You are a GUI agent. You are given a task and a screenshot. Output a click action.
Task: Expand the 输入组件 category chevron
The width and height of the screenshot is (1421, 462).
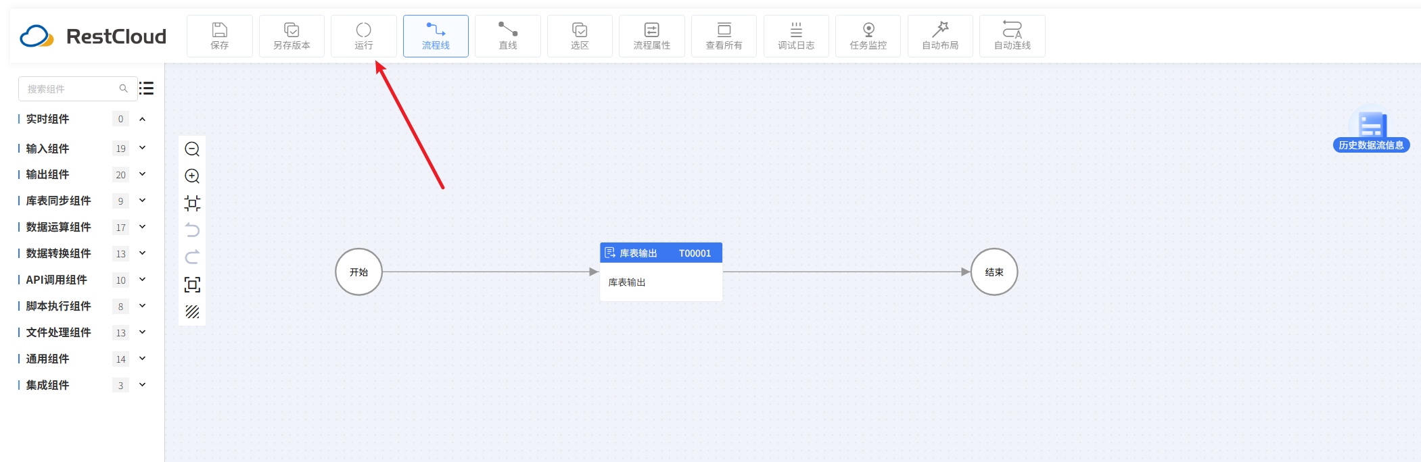(143, 148)
